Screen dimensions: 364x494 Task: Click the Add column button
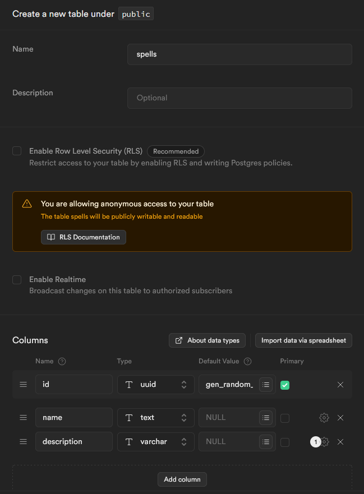(182, 479)
